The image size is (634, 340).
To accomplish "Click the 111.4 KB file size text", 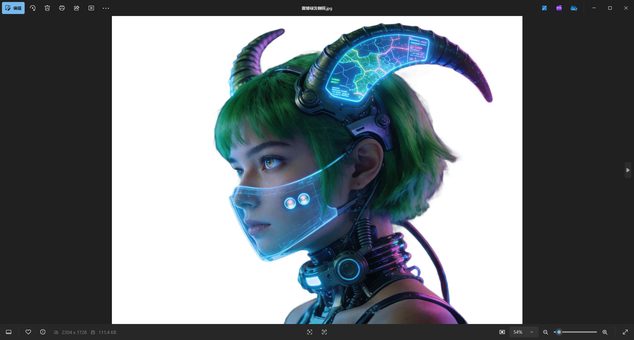I will (x=107, y=332).
